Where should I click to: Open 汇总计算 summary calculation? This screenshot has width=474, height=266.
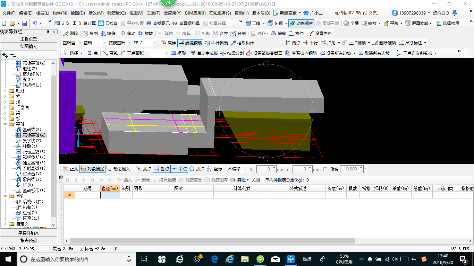point(84,23)
